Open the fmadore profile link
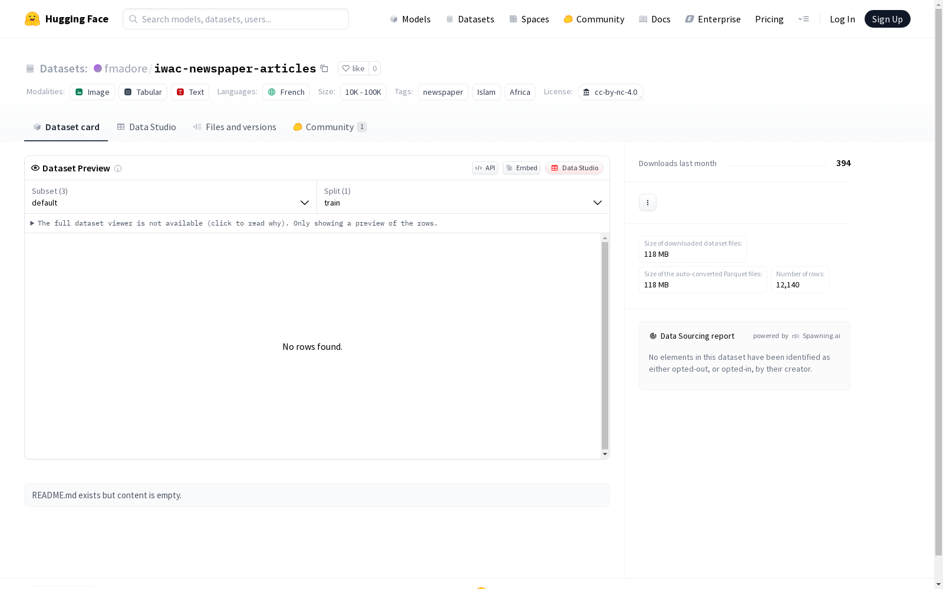 click(x=126, y=68)
